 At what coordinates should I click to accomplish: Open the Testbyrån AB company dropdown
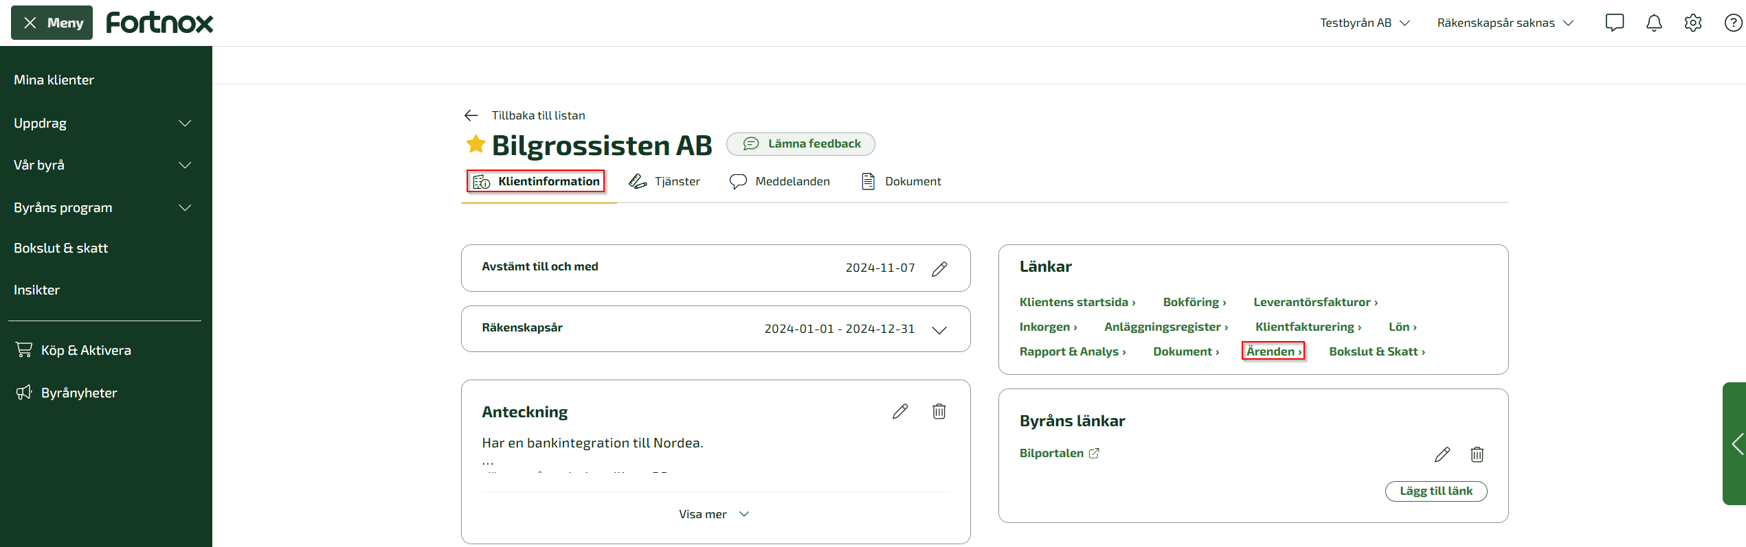pos(1365,23)
